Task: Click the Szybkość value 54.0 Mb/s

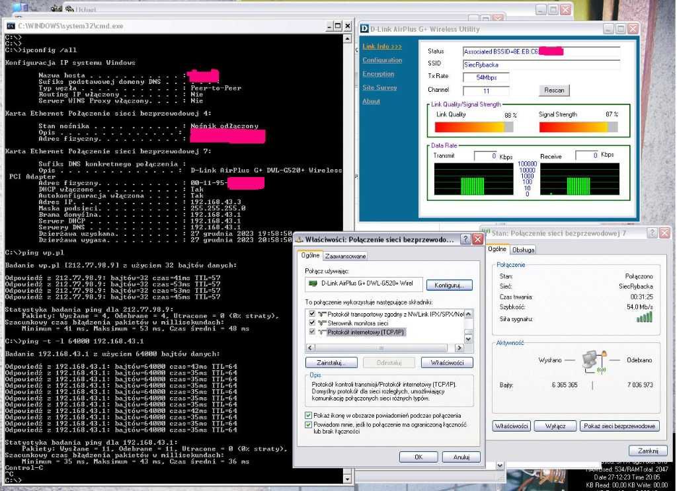Action: (x=640, y=307)
